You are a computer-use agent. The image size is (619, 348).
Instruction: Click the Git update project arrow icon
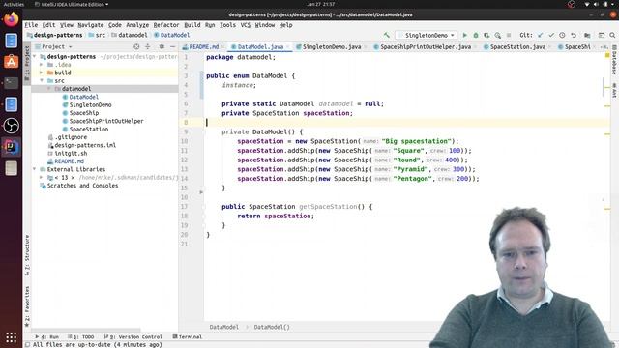click(x=540, y=35)
